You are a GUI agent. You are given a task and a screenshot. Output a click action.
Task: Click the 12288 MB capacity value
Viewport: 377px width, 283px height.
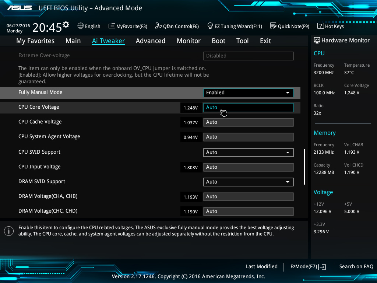(324, 172)
